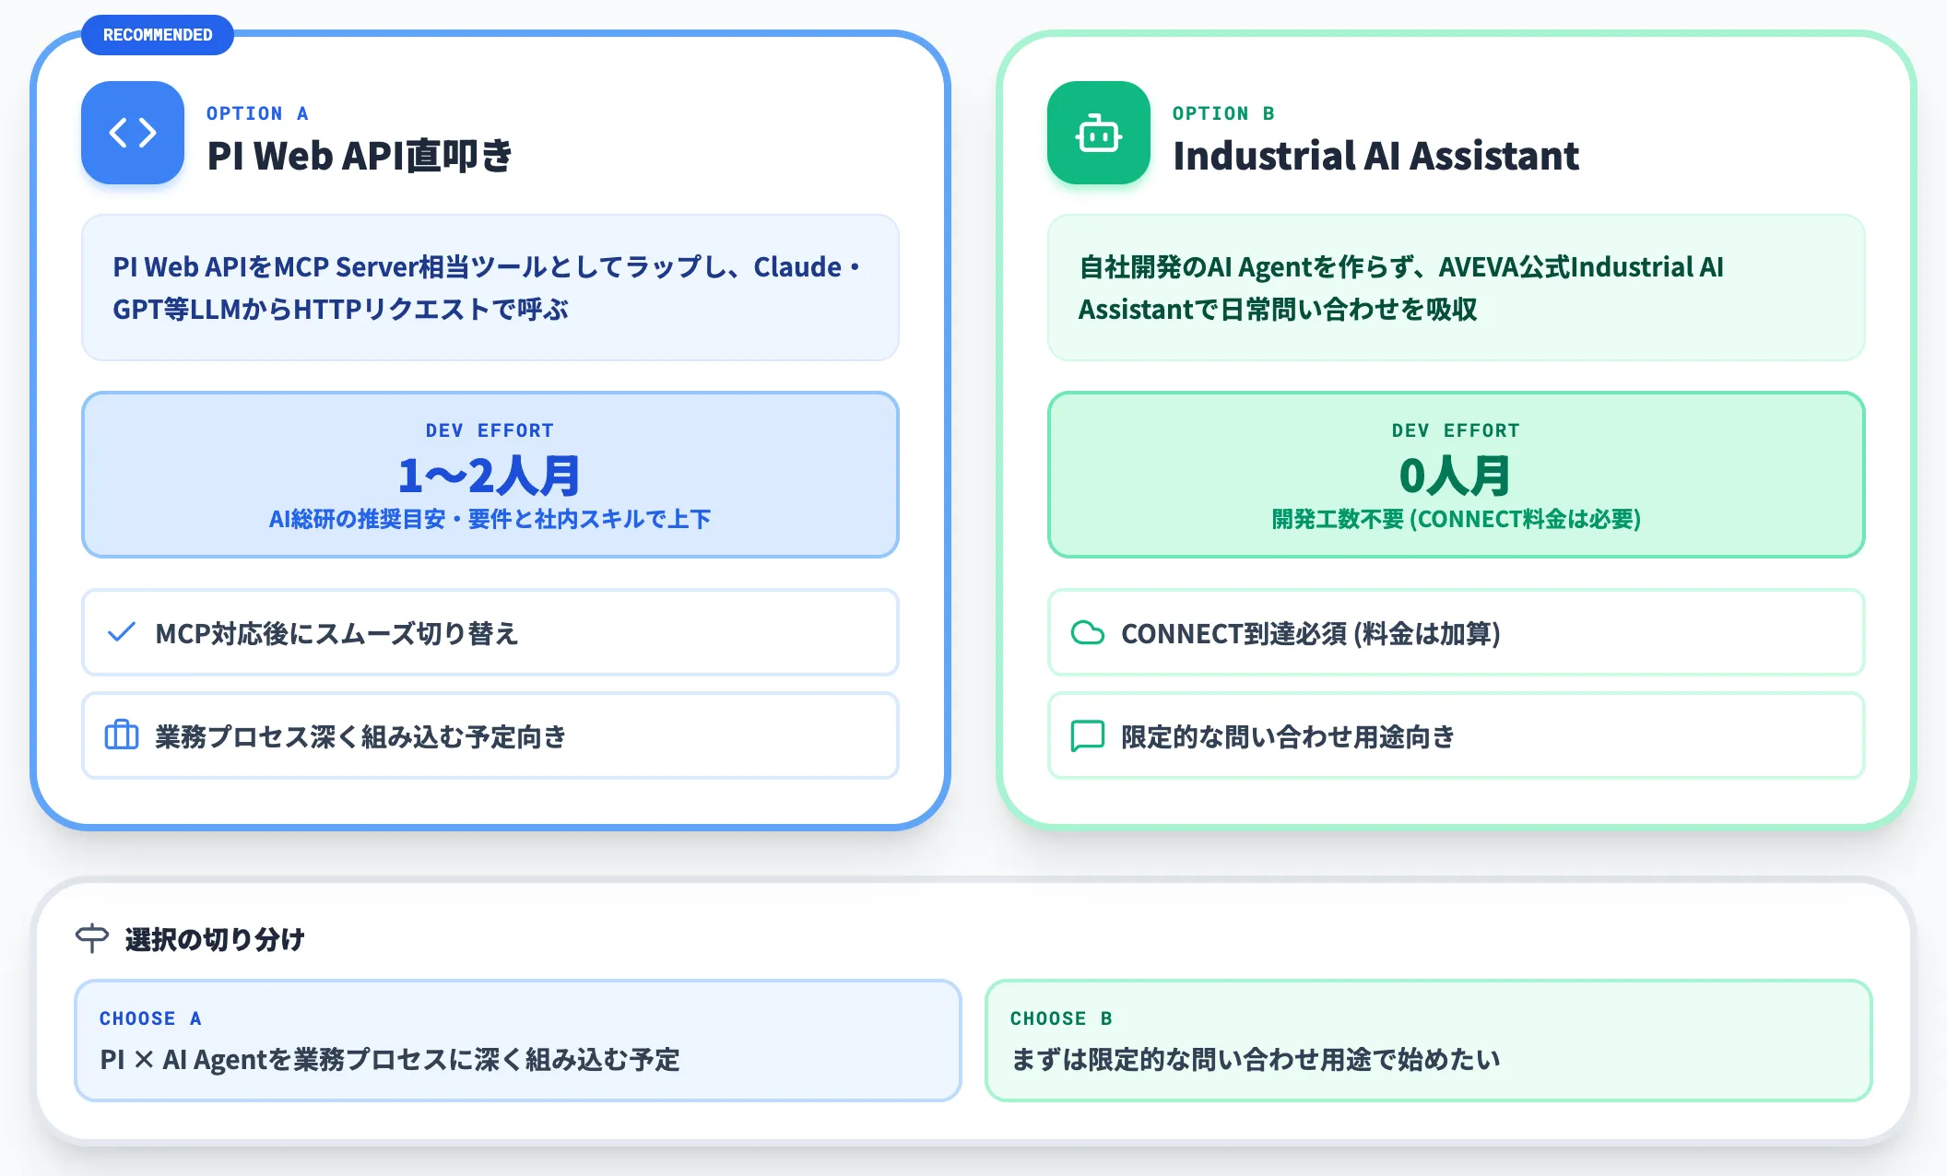The width and height of the screenshot is (1947, 1176).
Task: Click the OPTION A label
Action: click(x=257, y=113)
